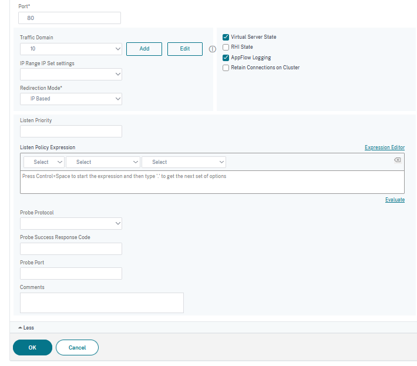The image size is (417, 366).
Task: Click into the Listen Policy Expression text area
Action: click(212, 182)
